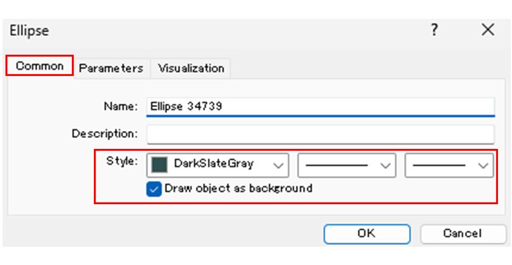Click the DarkSlateGray color name text
This screenshot has width=512, height=265.
213,164
